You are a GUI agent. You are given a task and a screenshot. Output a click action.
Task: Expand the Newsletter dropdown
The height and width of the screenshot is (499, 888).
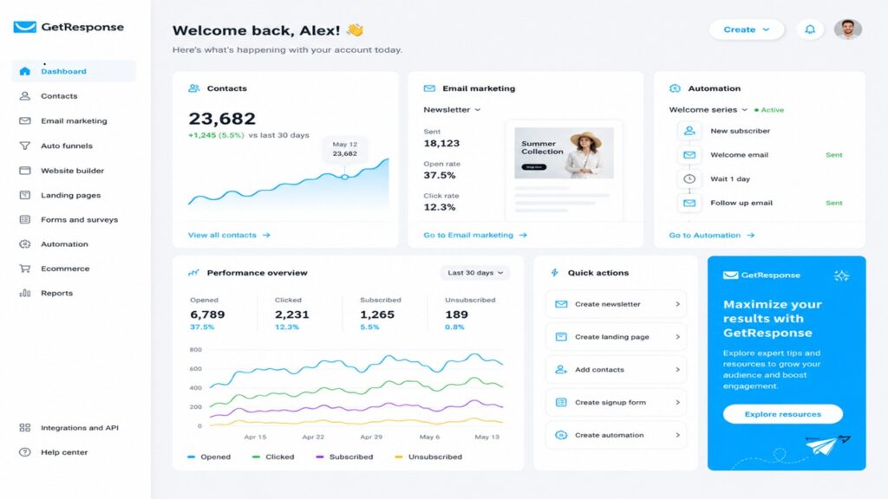tap(452, 110)
